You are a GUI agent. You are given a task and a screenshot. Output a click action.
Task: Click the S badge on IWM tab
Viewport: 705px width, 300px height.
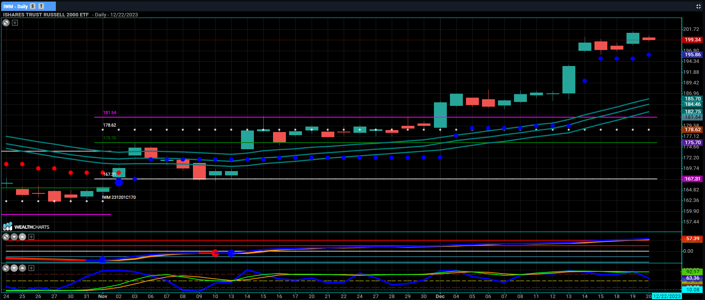(x=33, y=6)
